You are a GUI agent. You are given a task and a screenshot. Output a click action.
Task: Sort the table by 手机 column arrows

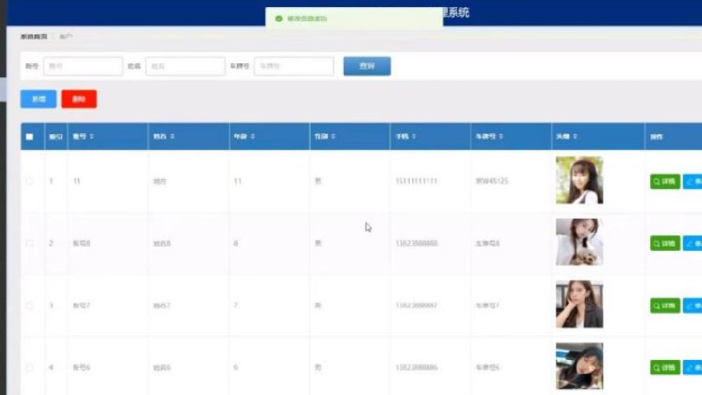pos(413,136)
